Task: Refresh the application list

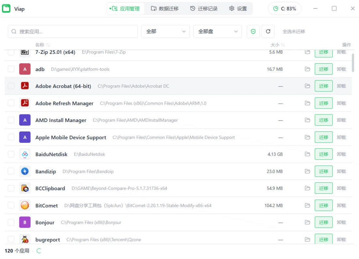Action: point(268,31)
